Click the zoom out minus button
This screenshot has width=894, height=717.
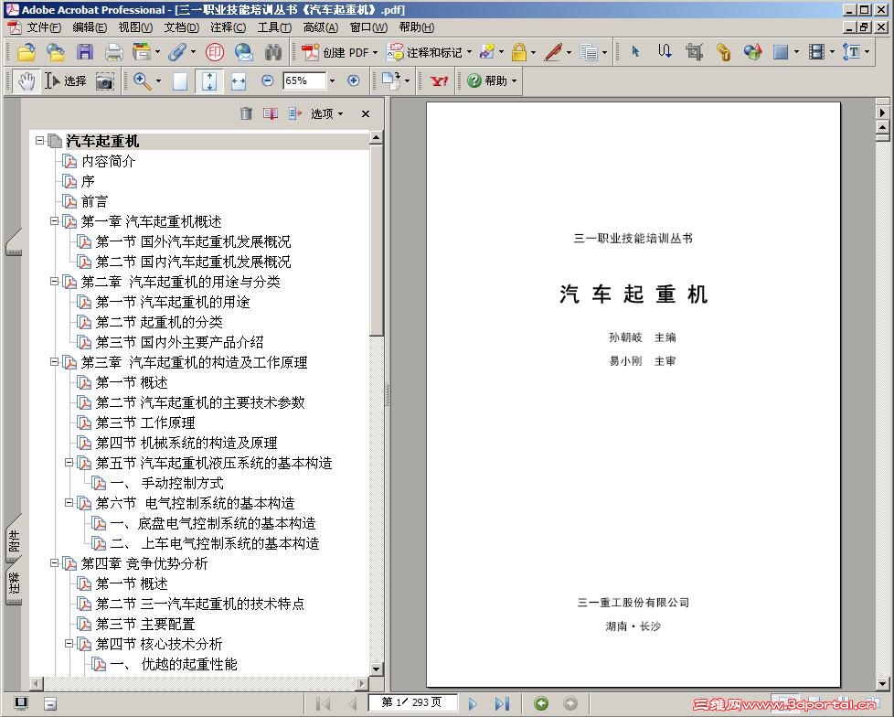(268, 80)
